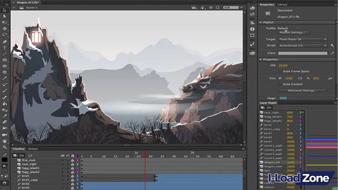The image size is (338, 190).
Task: Switch to the Library tab
Action: (x=282, y=4)
